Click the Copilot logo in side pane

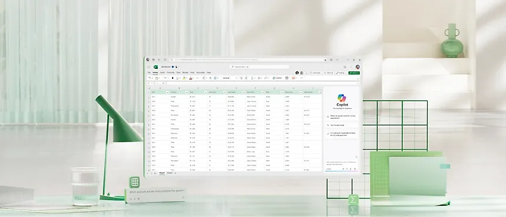342,98
